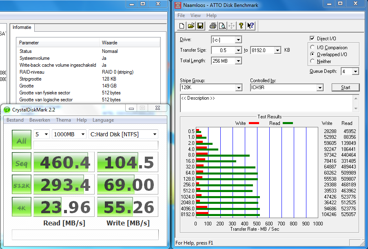Viewport: 368px width, 249px height.
Task: Print results with the printer icon
Action: pos(213,26)
